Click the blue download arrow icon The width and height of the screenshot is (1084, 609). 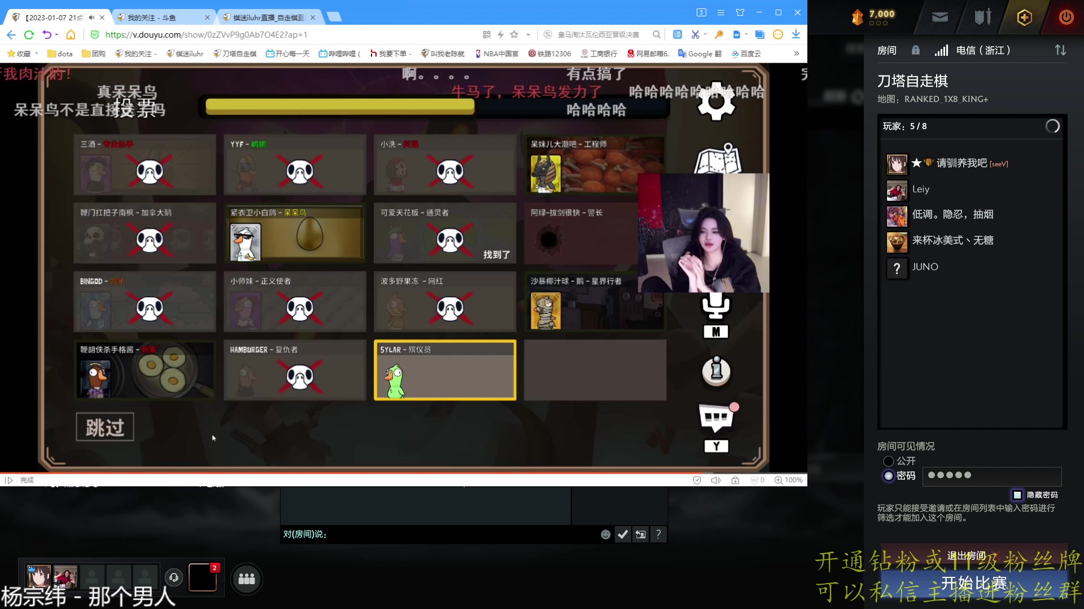(x=795, y=35)
